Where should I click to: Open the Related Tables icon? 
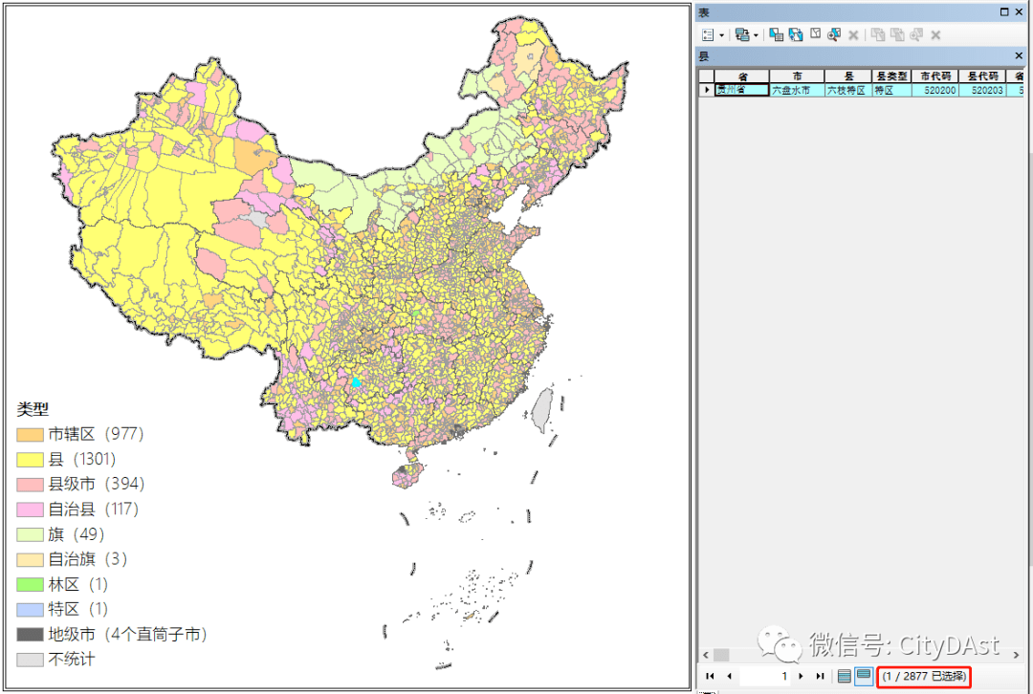coord(742,35)
